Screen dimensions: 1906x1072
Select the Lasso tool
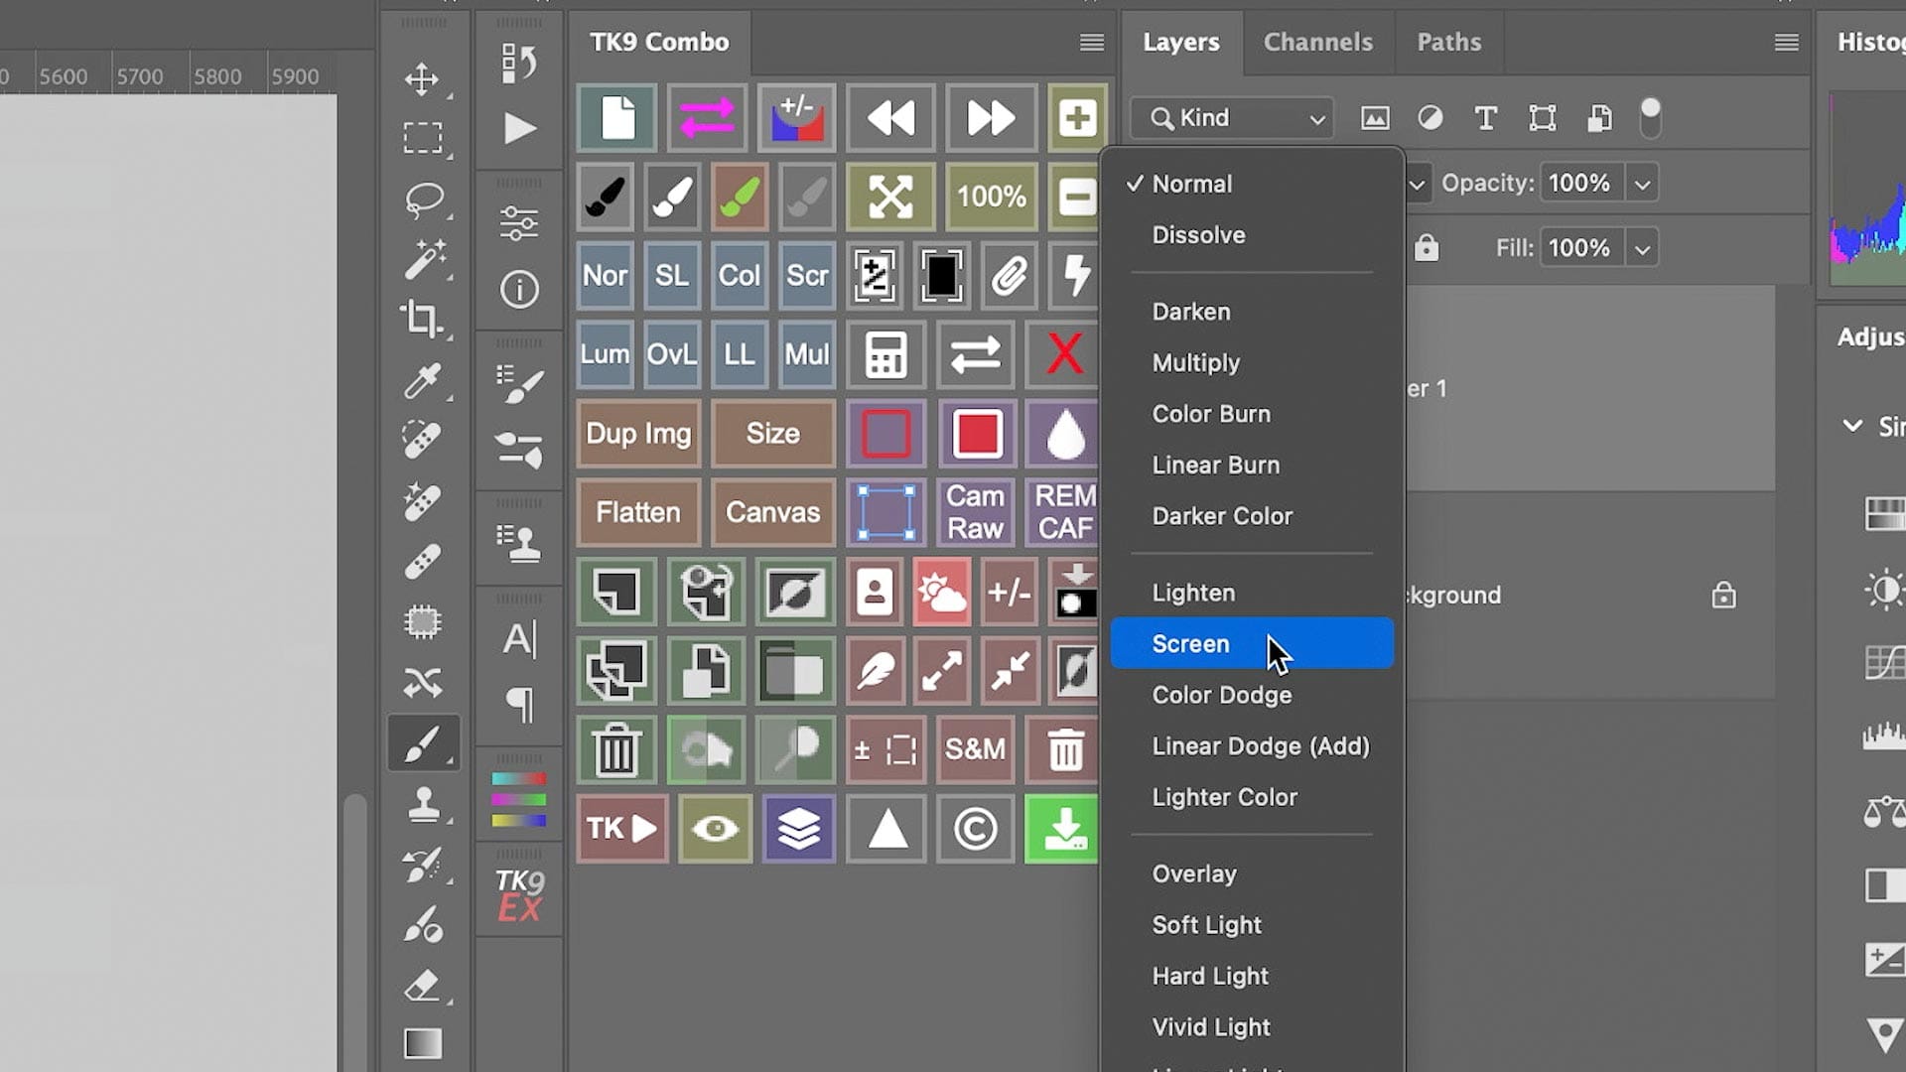point(423,199)
